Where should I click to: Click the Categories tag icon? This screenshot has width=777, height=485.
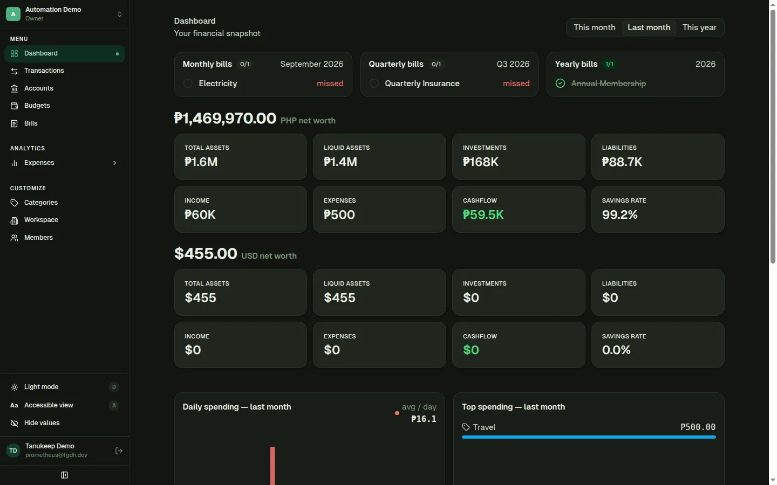click(x=14, y=203)
